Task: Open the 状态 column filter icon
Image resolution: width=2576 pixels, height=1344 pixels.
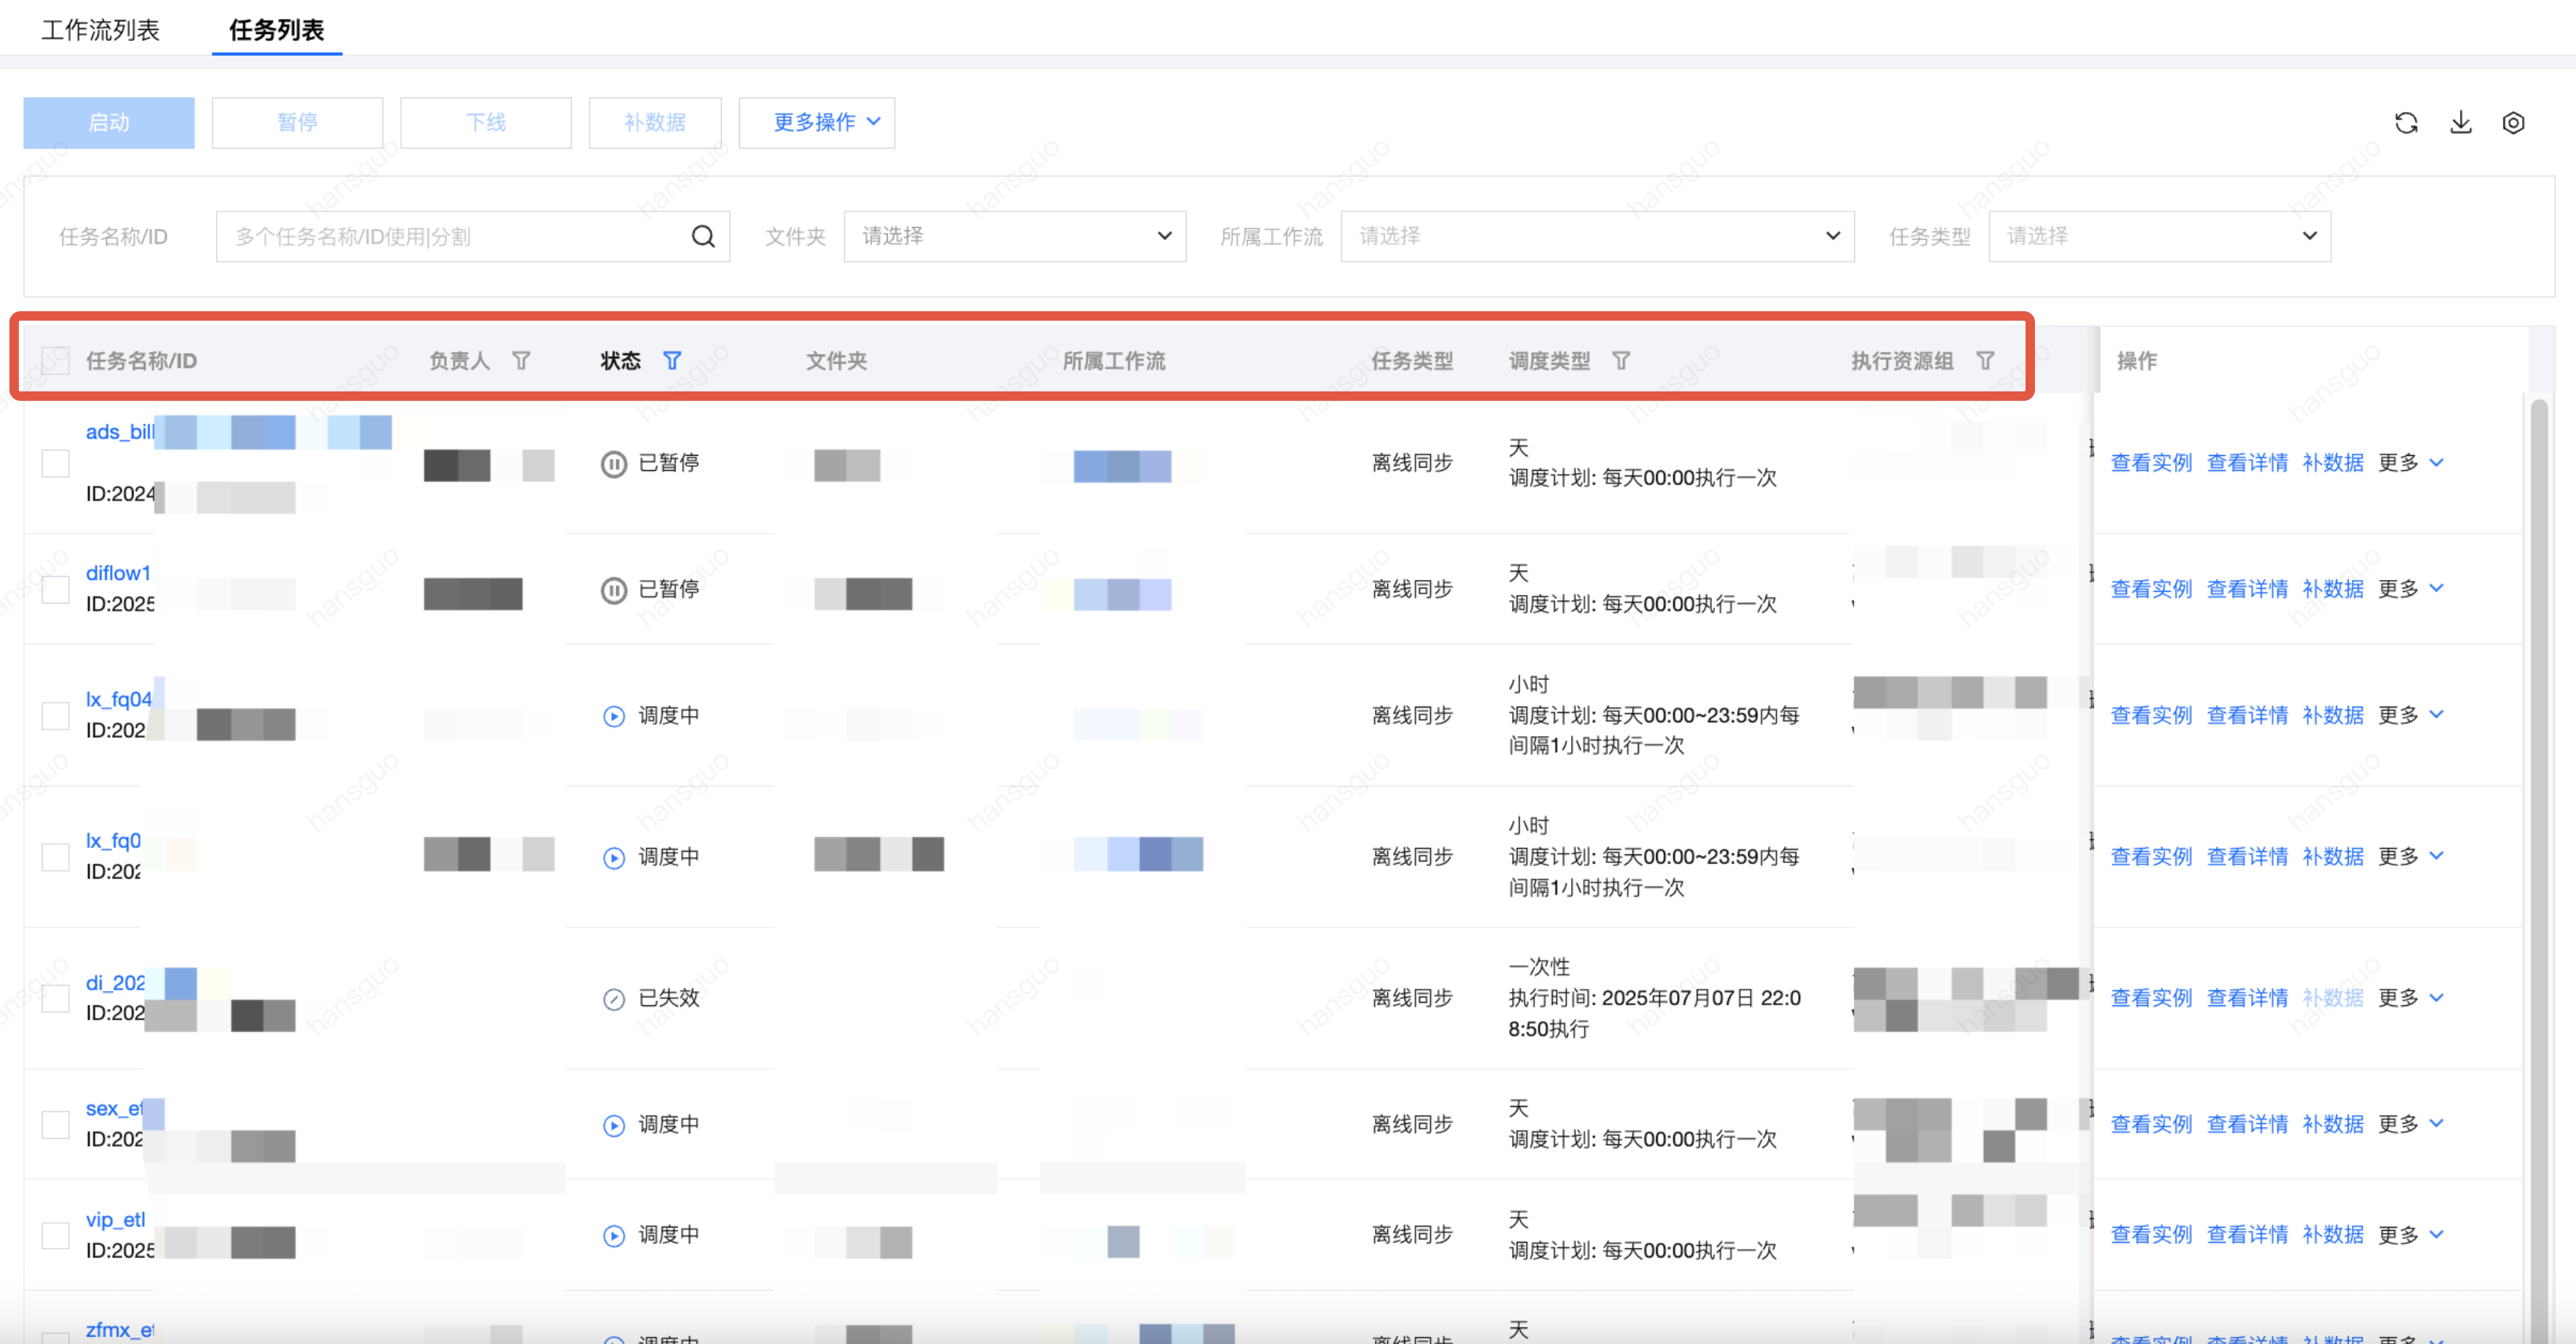Action: [x=672, y=361]
